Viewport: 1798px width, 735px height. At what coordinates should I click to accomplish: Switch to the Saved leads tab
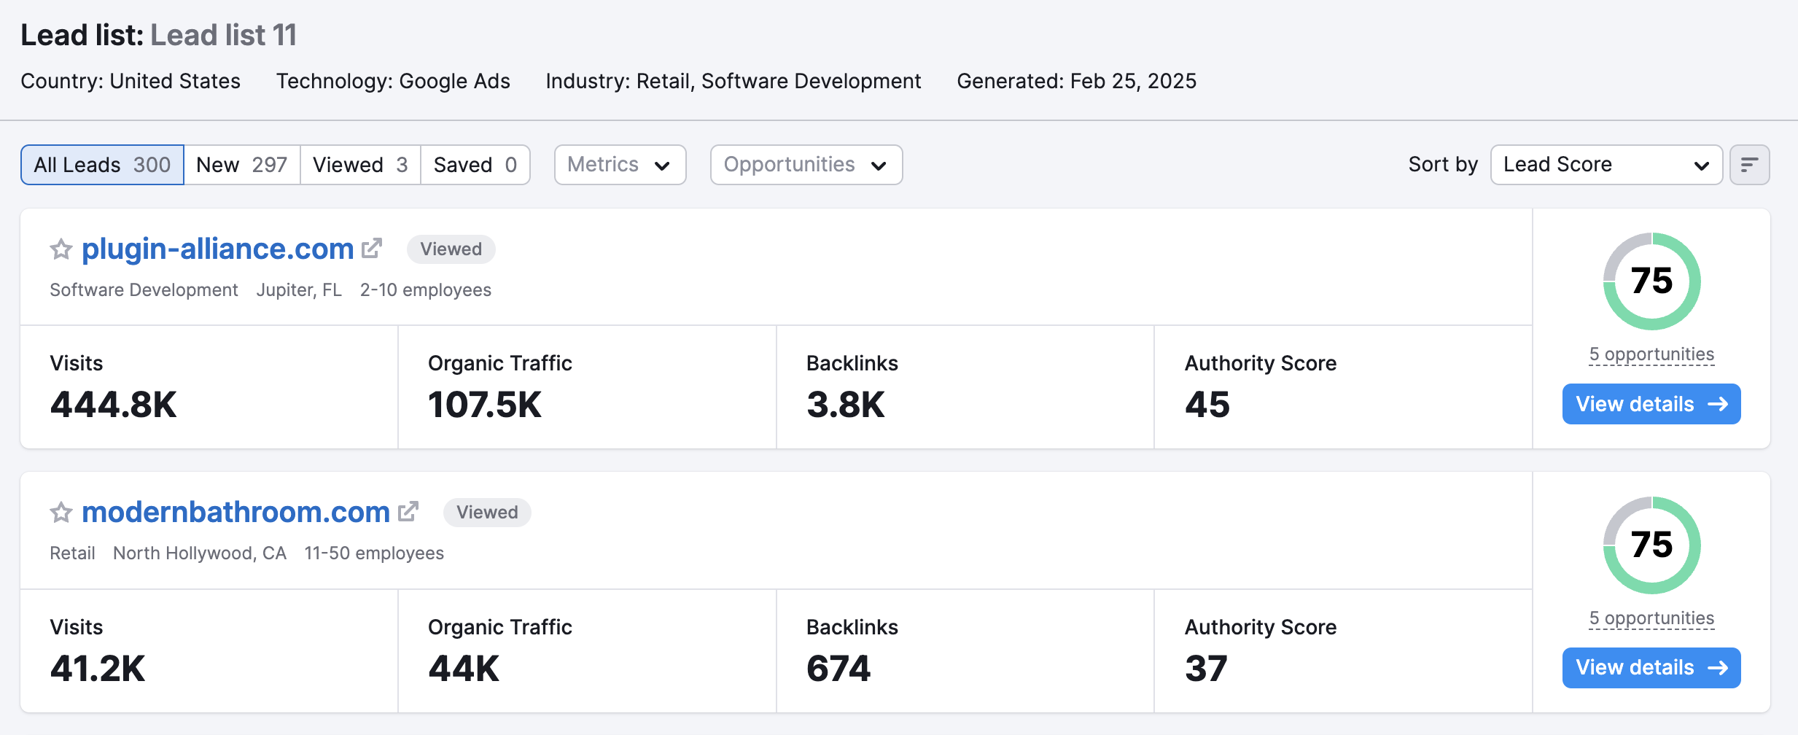click(x=475, y=165)
